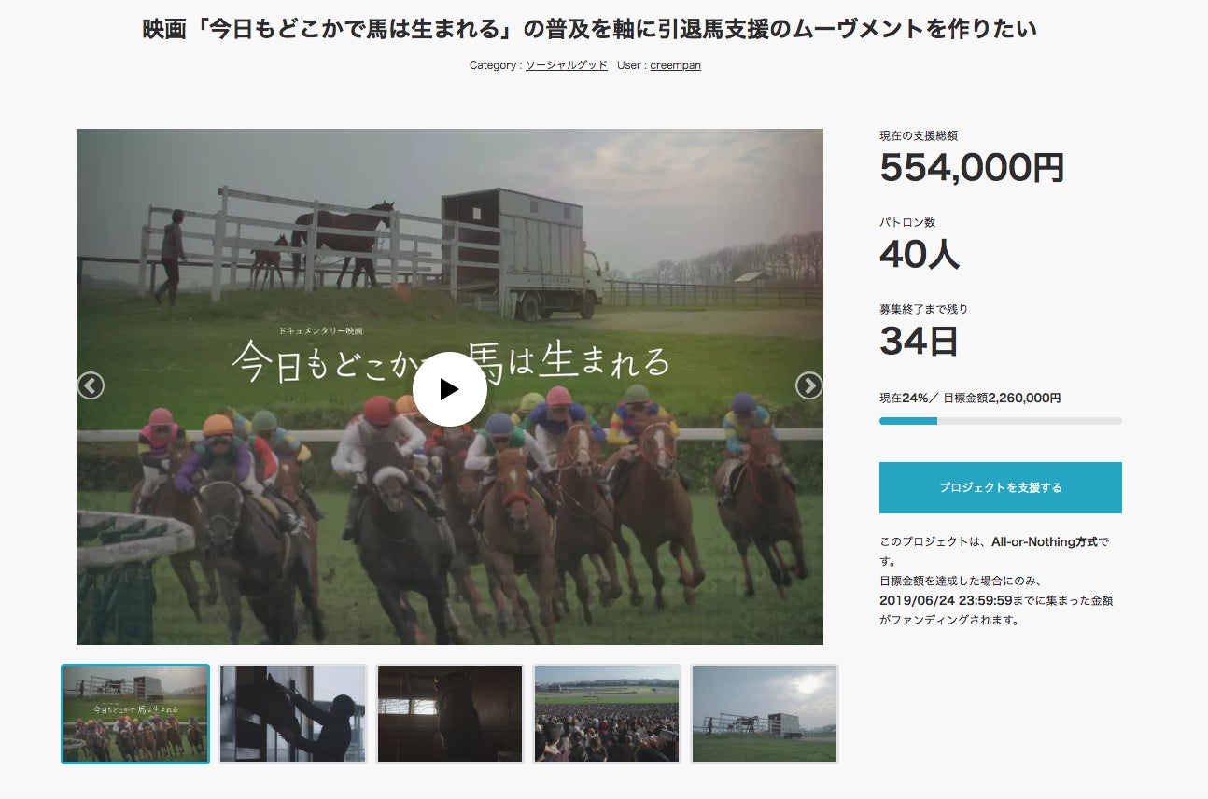Show the racecourse crowd thumbnail
This screenshot has height=799, width=1208.
pyautogui.click(x=607, y=714)
